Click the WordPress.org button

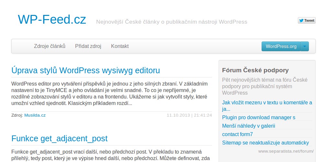[x=281, y=46]
